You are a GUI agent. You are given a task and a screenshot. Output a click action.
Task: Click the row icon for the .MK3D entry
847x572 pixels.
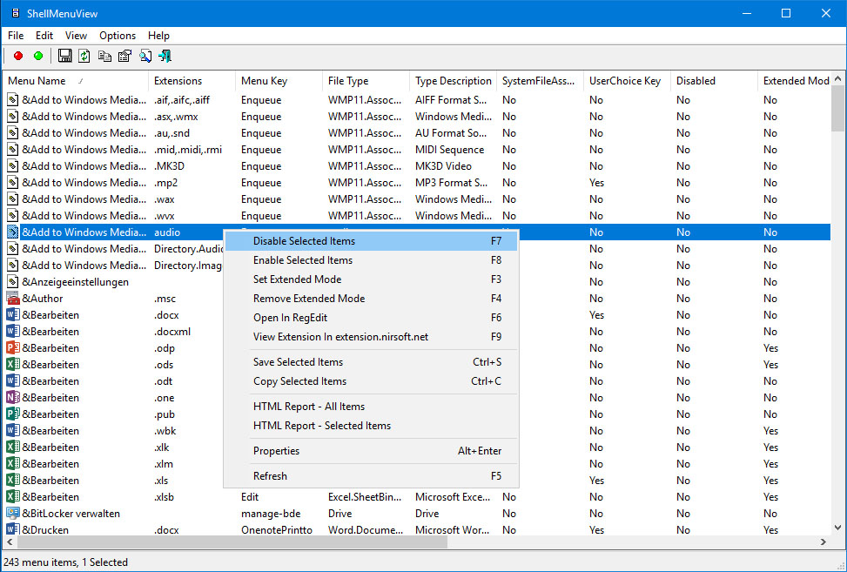12,165
